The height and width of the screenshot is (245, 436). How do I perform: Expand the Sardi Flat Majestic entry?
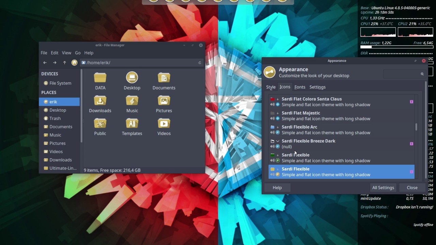click(x=278, y=113)
